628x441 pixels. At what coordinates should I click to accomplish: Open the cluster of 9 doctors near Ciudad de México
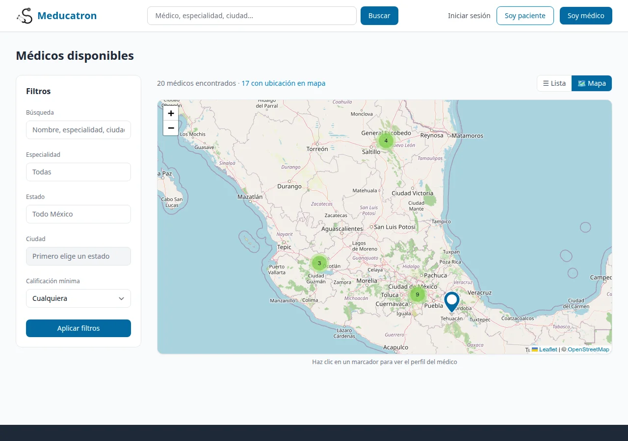[x=418, y=294]
